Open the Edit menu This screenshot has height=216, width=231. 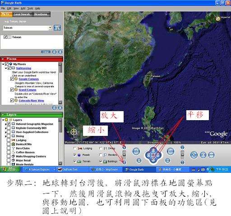pos(9,9)
